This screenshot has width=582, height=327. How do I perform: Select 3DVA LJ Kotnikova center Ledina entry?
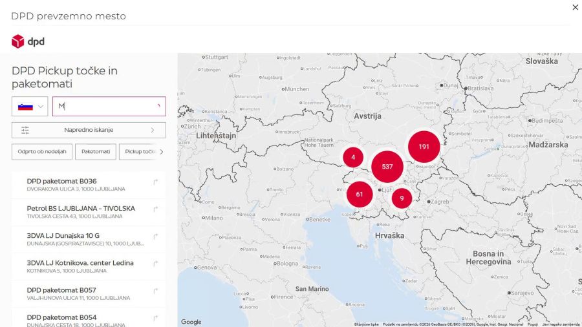89,266
